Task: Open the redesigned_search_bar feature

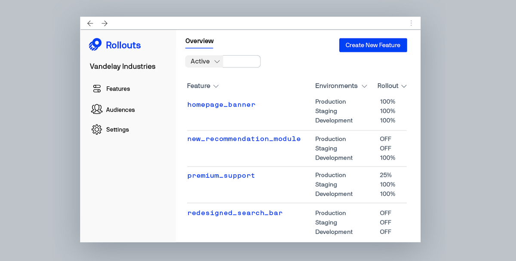Action: [235, 213]
